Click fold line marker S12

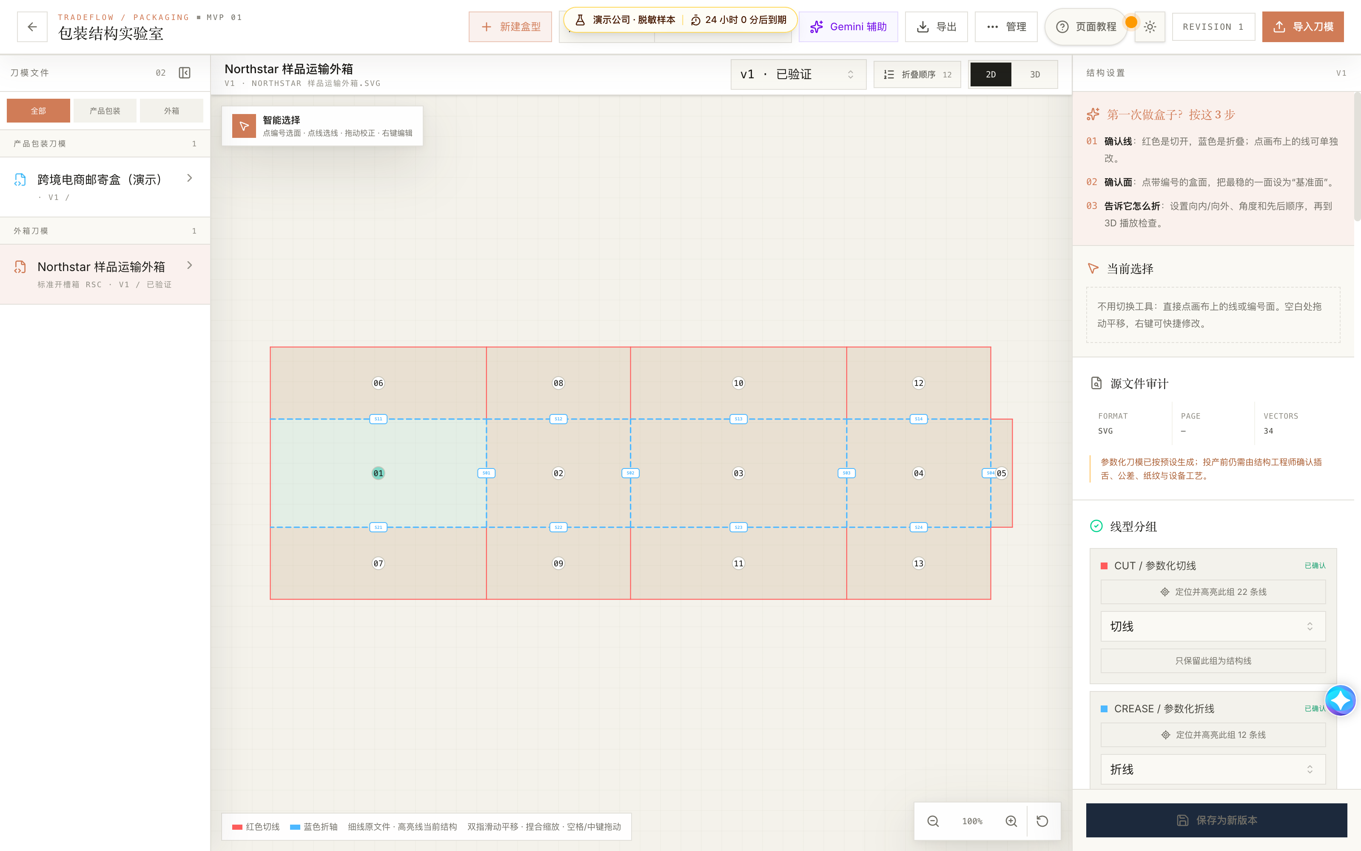[x=558, y=419]
